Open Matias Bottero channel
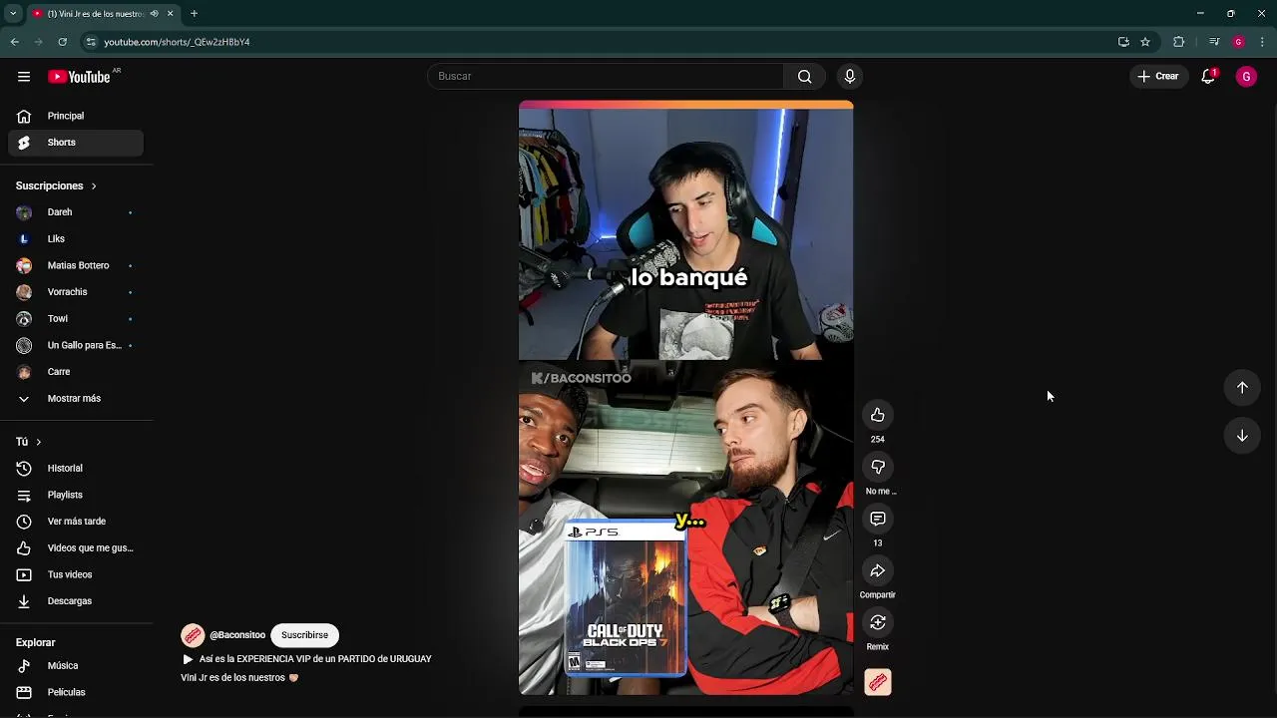The image size is (1277, 718). [76, 265]
